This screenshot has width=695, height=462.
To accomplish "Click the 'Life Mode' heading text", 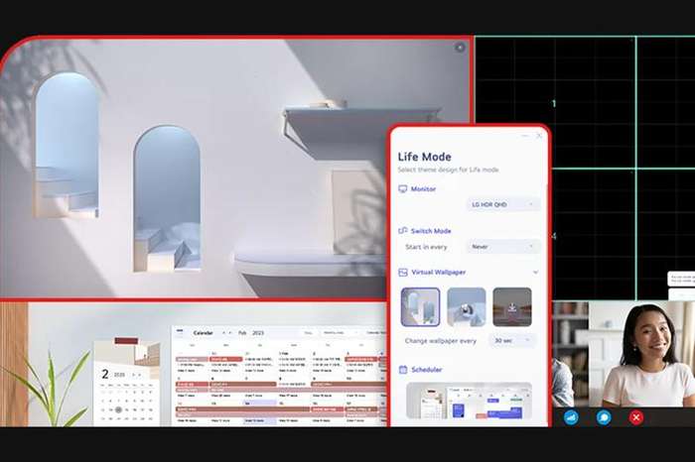I will tap(424, 157).
